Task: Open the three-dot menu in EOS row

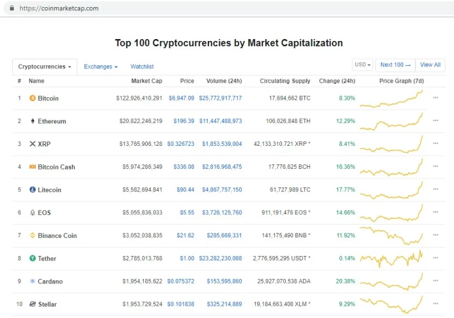Action: 435,212
